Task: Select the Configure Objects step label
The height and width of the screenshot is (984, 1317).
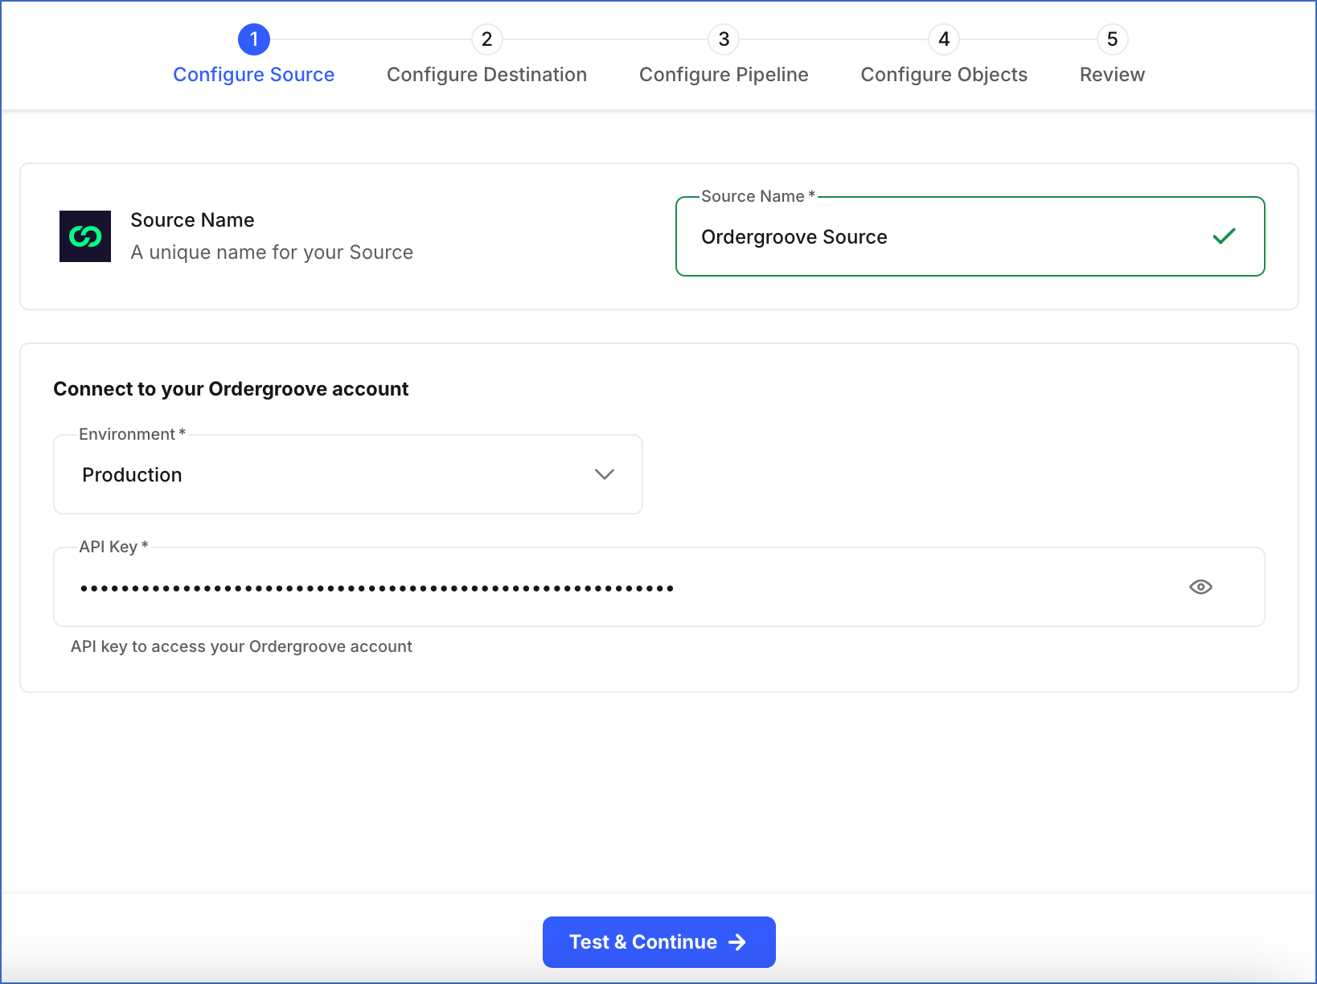Action: click(x=943, y=74)
